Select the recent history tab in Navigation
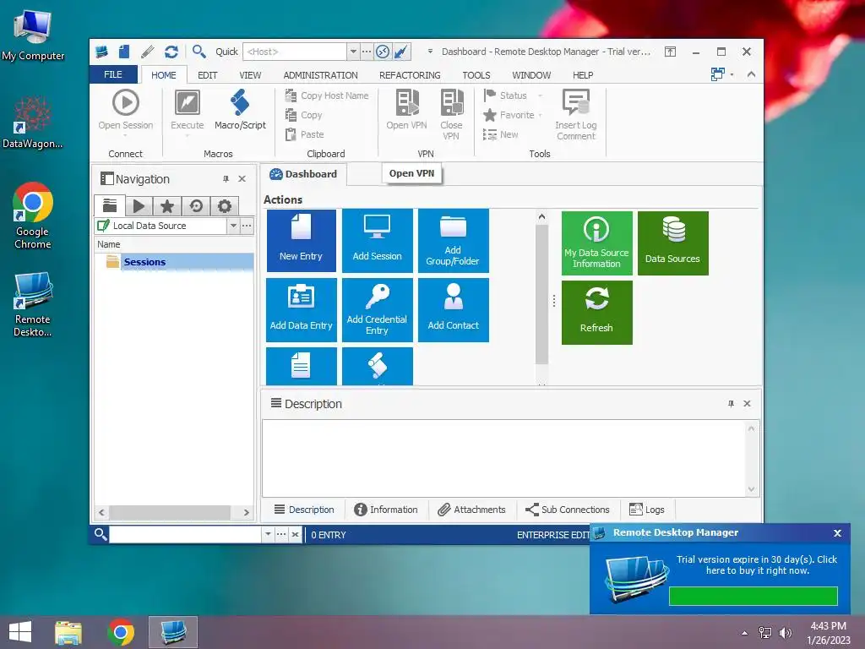The image size is (865, 649). [196, 206]
